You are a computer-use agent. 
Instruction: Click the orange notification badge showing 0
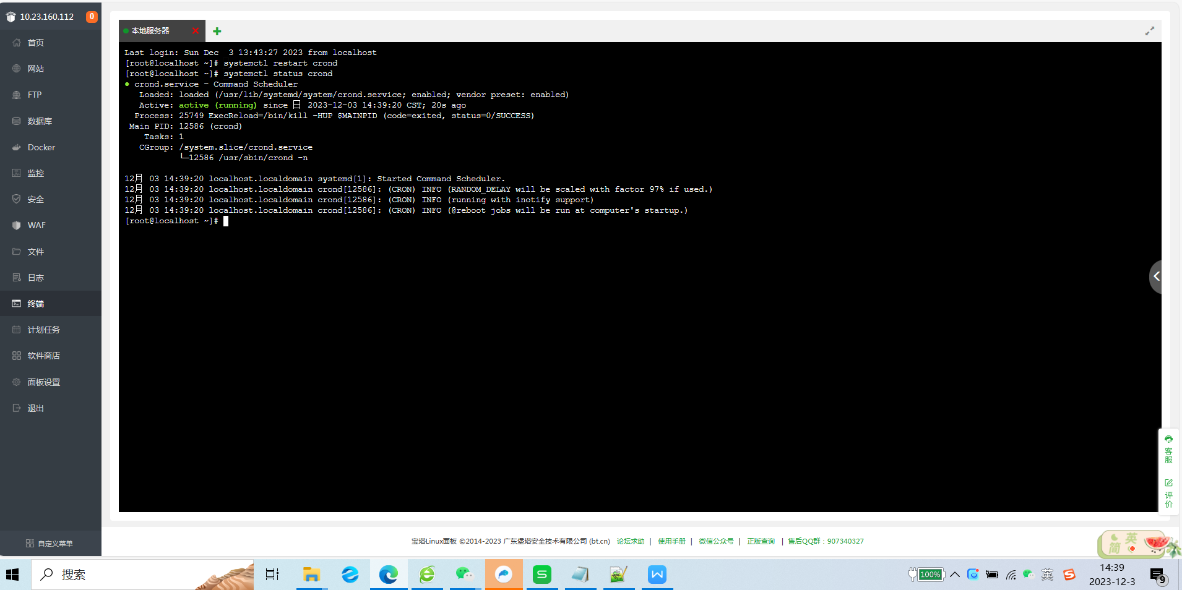click(x=92, y=17)
